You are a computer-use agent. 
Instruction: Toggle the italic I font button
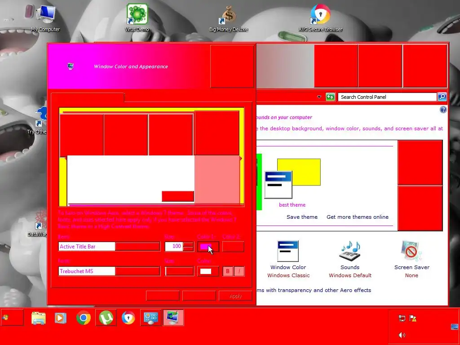pyautogui.click(x=239, y=271)
